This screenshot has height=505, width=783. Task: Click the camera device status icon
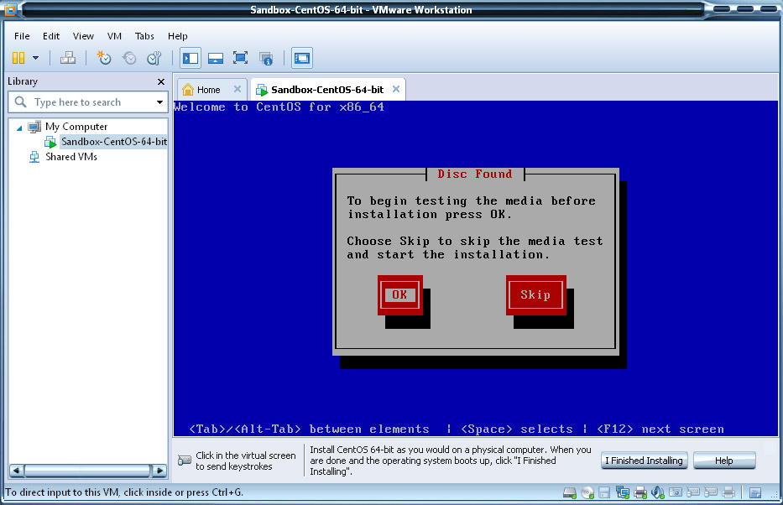click(675, 492)
